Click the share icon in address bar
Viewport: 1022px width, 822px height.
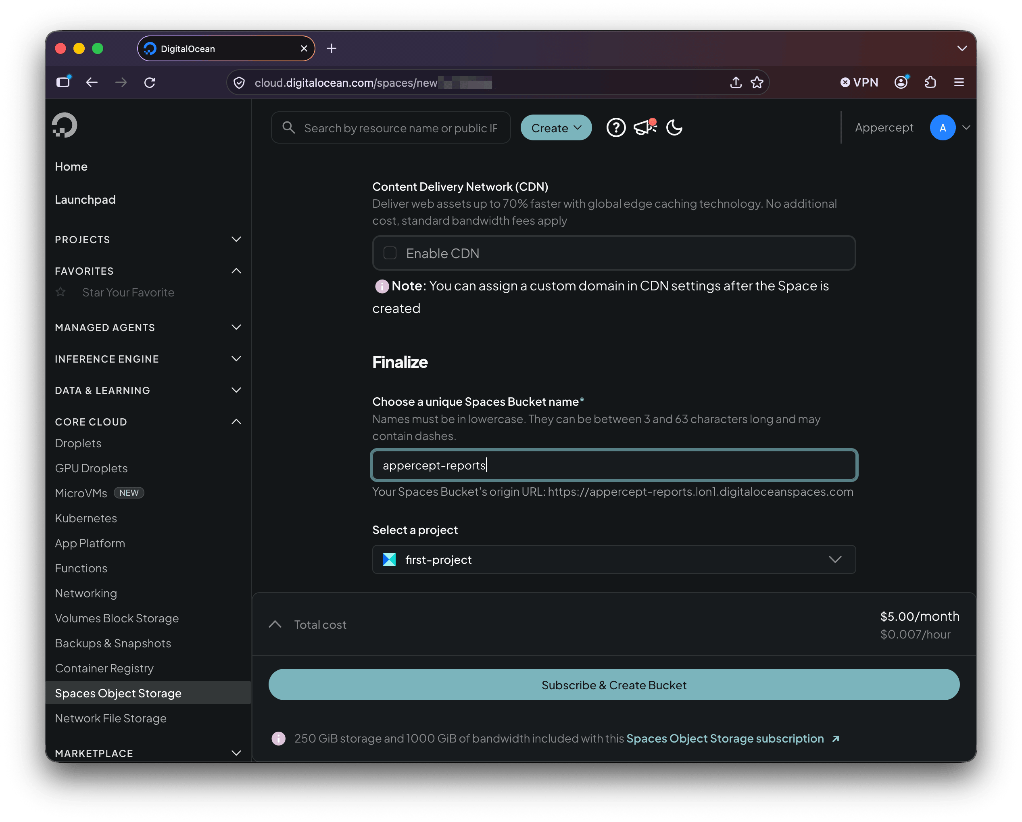point(735,83)
